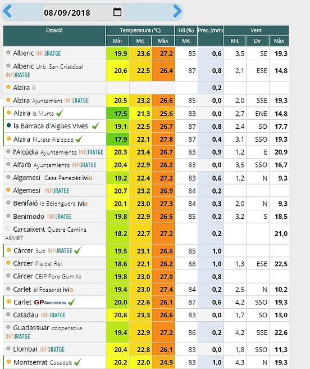
Task: Click the GP Suministros logo on Carlet row
Action: [50, 302]
